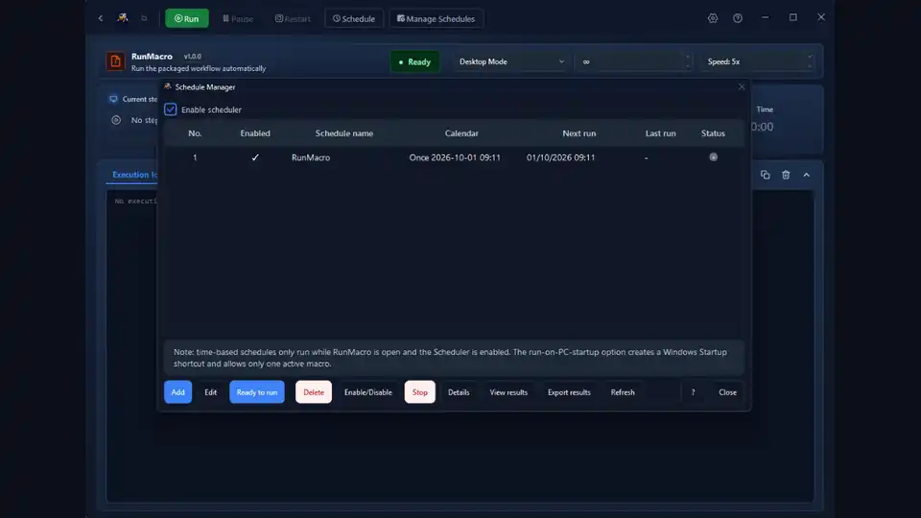This screenshot has height=518, width=921.
Task: Click the Refresh button
Action: point(623,392)
